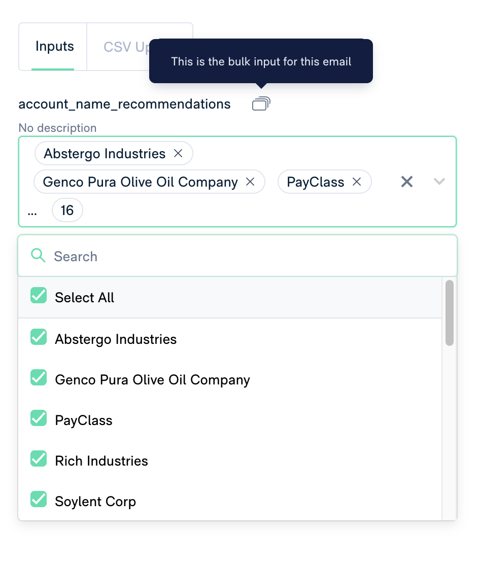The height and width of the screenshot is (567, 479).
Task: Deselect the PayClass checkbox
Action: [39, 418]
